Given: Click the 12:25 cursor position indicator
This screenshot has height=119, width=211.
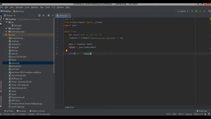Looking at the screenshot, I should coord(168,114).
